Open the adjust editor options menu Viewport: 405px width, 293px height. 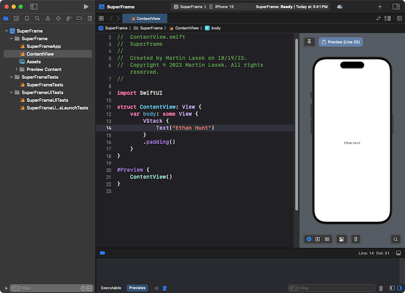click(387, 18)
